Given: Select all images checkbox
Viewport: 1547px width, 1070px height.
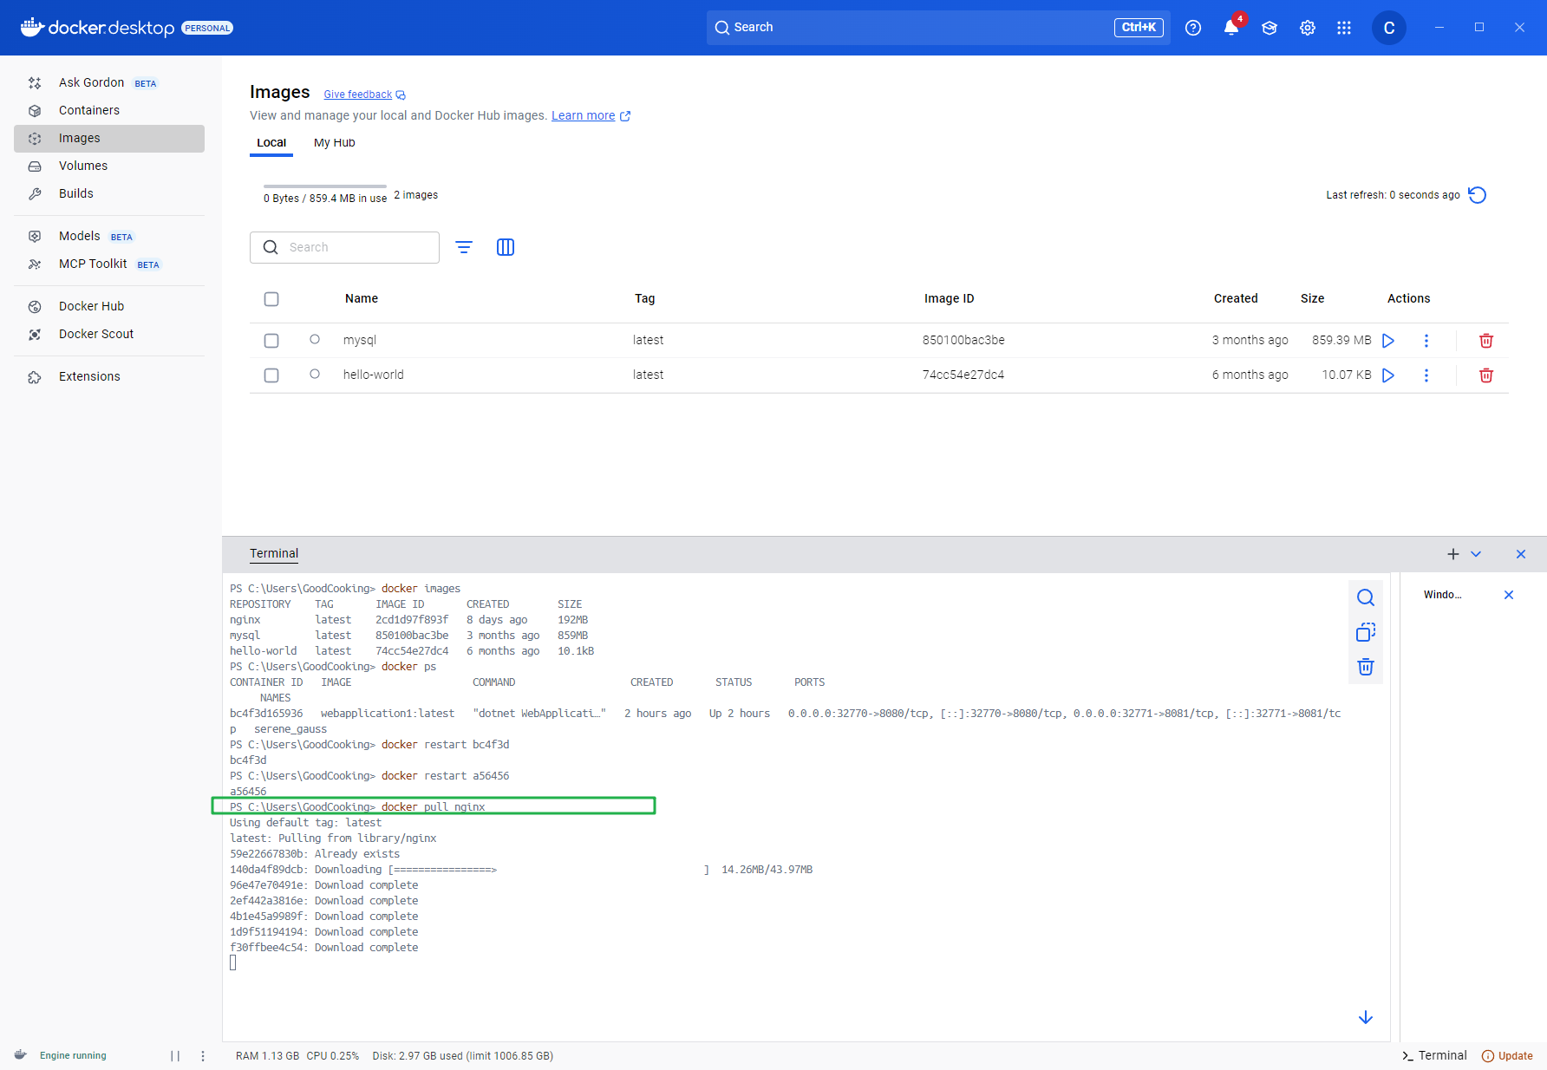Looking at the screenshot, I should pyautogui.click(x=271, y=299).
